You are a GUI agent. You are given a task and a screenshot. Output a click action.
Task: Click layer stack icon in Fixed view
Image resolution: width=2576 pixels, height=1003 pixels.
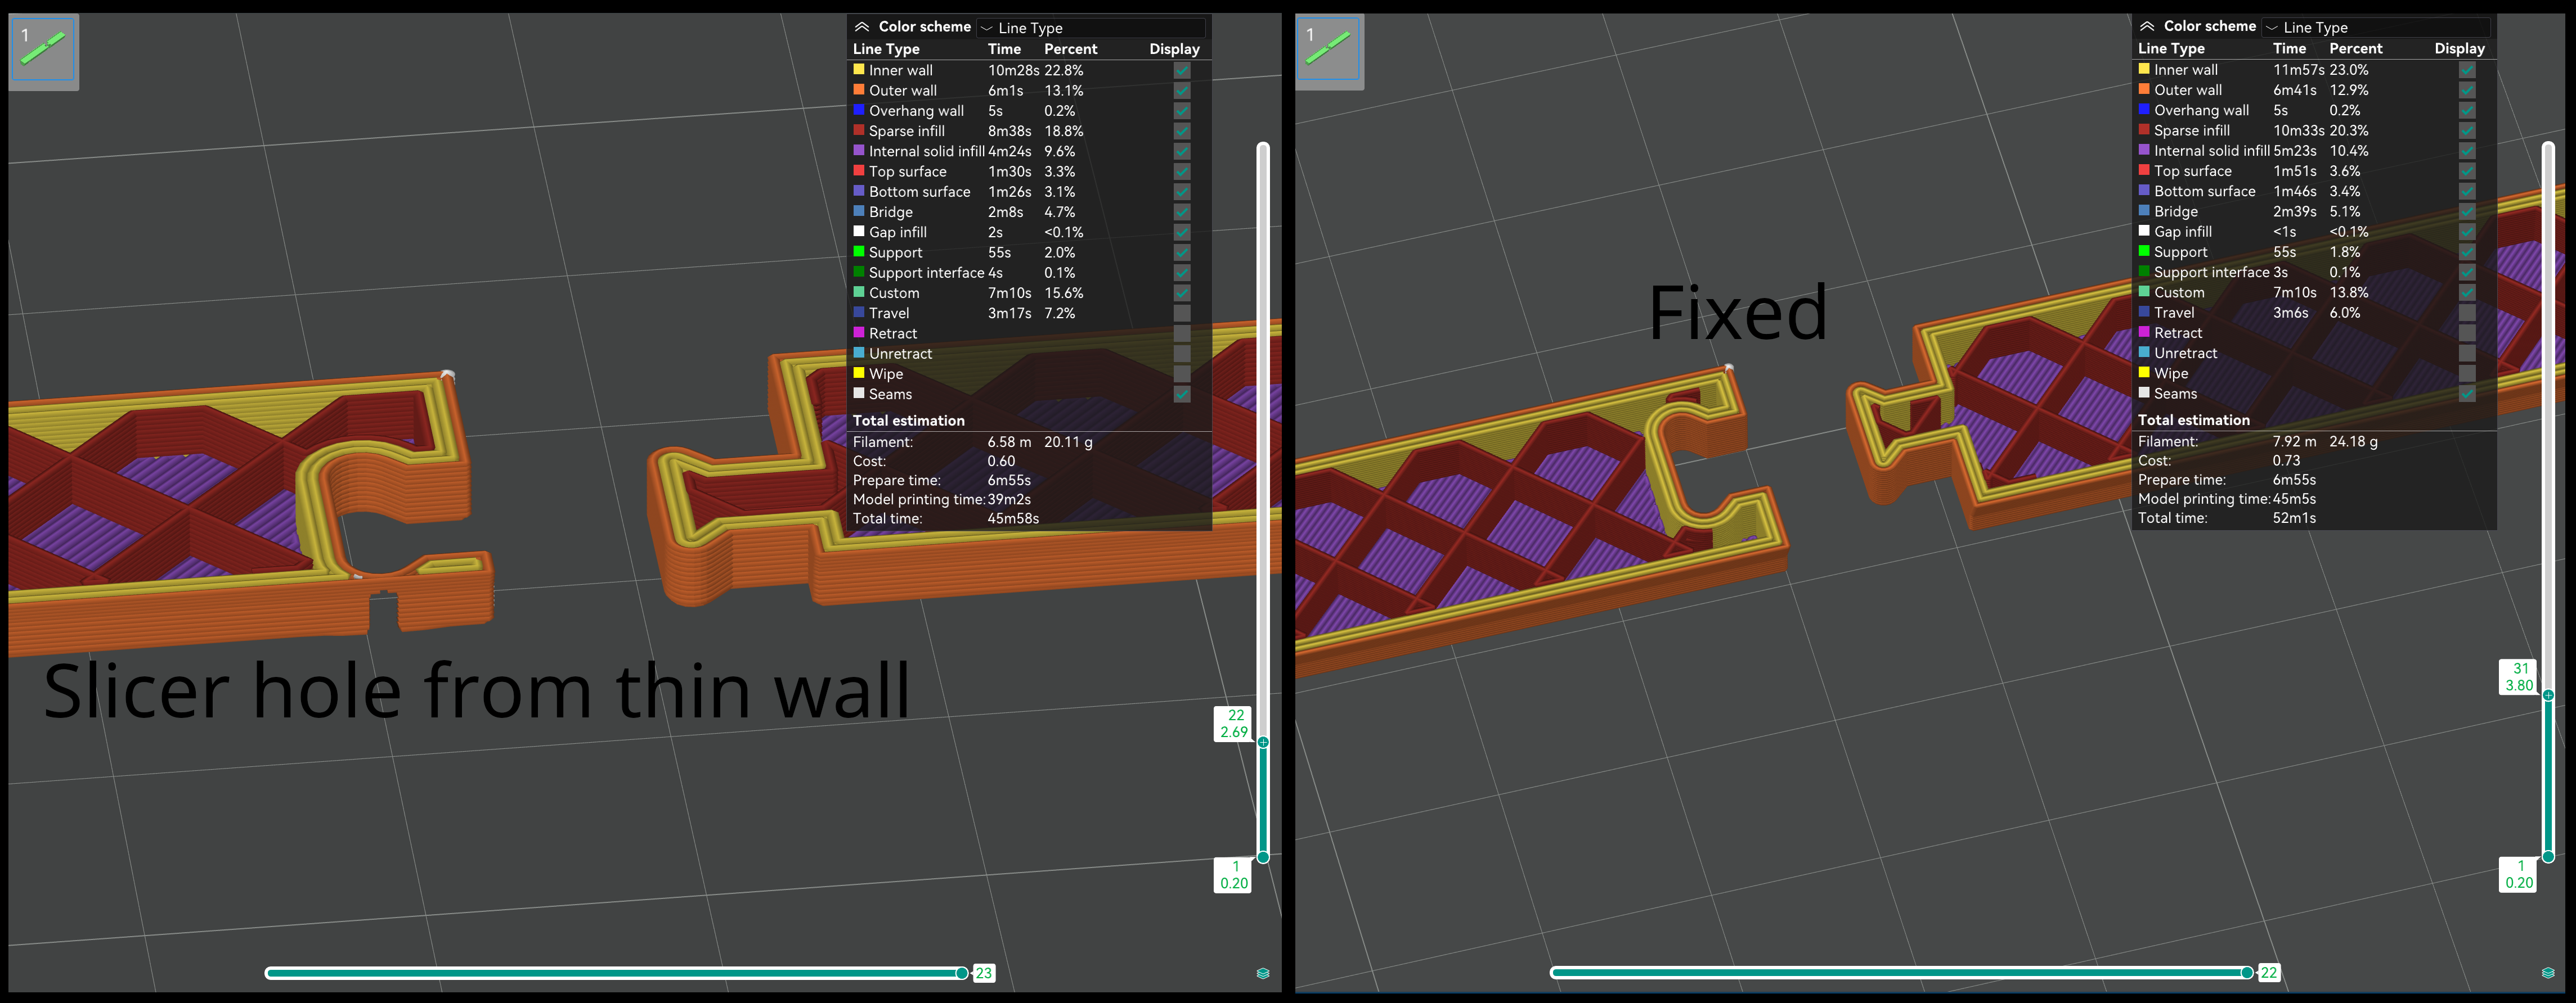2548,973
